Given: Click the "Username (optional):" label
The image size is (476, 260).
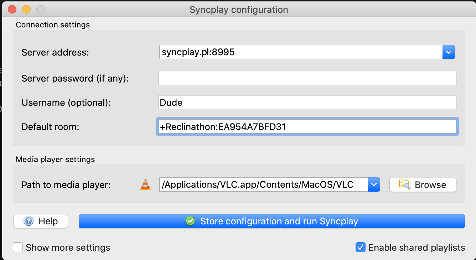Looking at the screenshot, I should [66, 103].
